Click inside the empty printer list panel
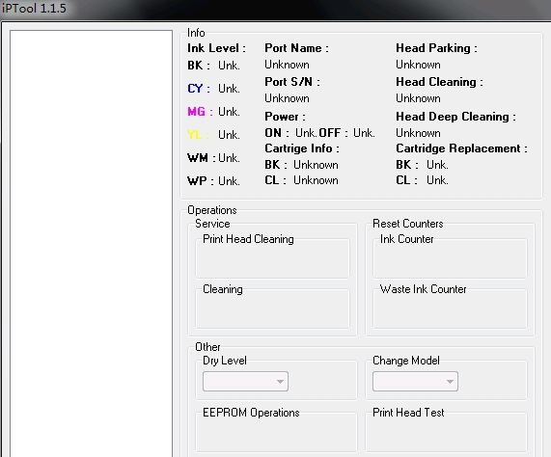Image resolution: width=551 pixels, height=457 pixels. point(91,243)
